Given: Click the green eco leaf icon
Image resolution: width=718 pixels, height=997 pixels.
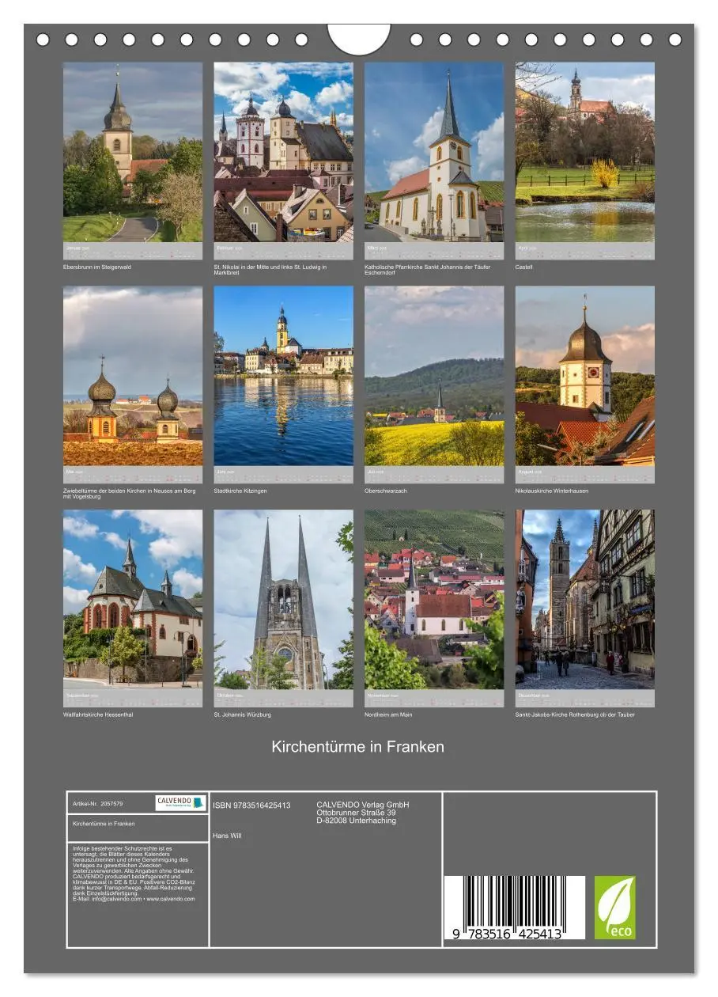Looking at the screenshot, I should [615, 908].
